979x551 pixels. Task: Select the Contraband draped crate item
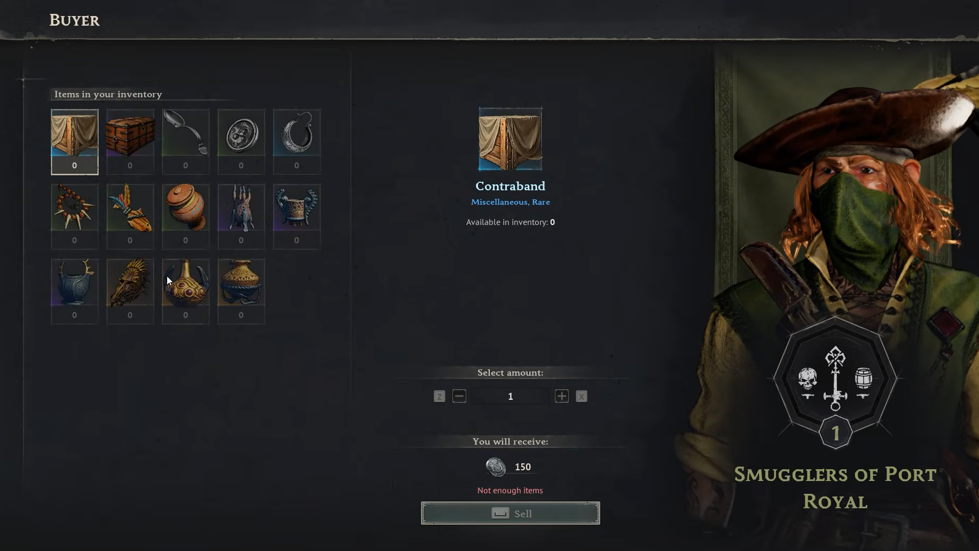(x=75, y=142)
